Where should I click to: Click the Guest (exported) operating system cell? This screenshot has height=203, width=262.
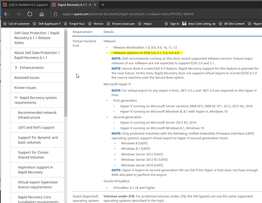click(86, 198)
